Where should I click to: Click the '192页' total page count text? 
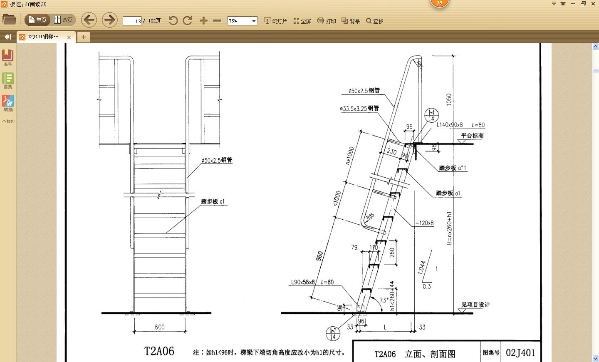(154, 21)
